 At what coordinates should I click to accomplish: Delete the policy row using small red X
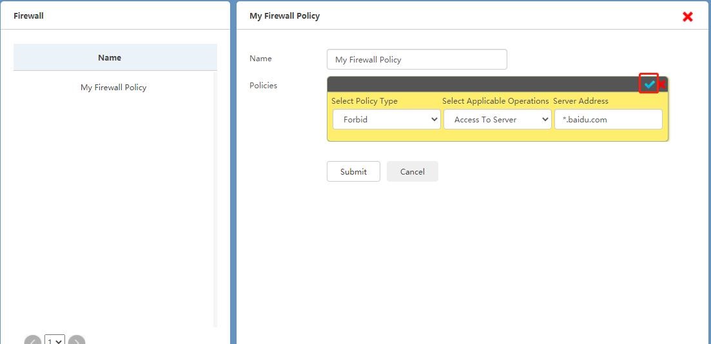(x=662, y=84)
